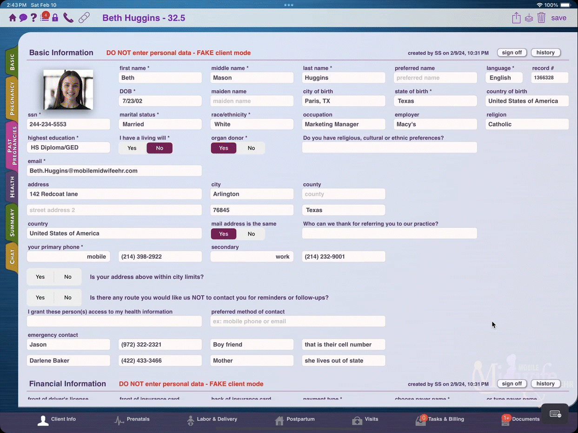Click history in Financial Information

click(545, 384)
